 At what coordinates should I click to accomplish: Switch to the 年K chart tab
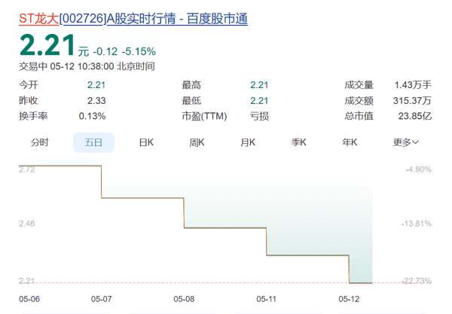coord(350,142)
